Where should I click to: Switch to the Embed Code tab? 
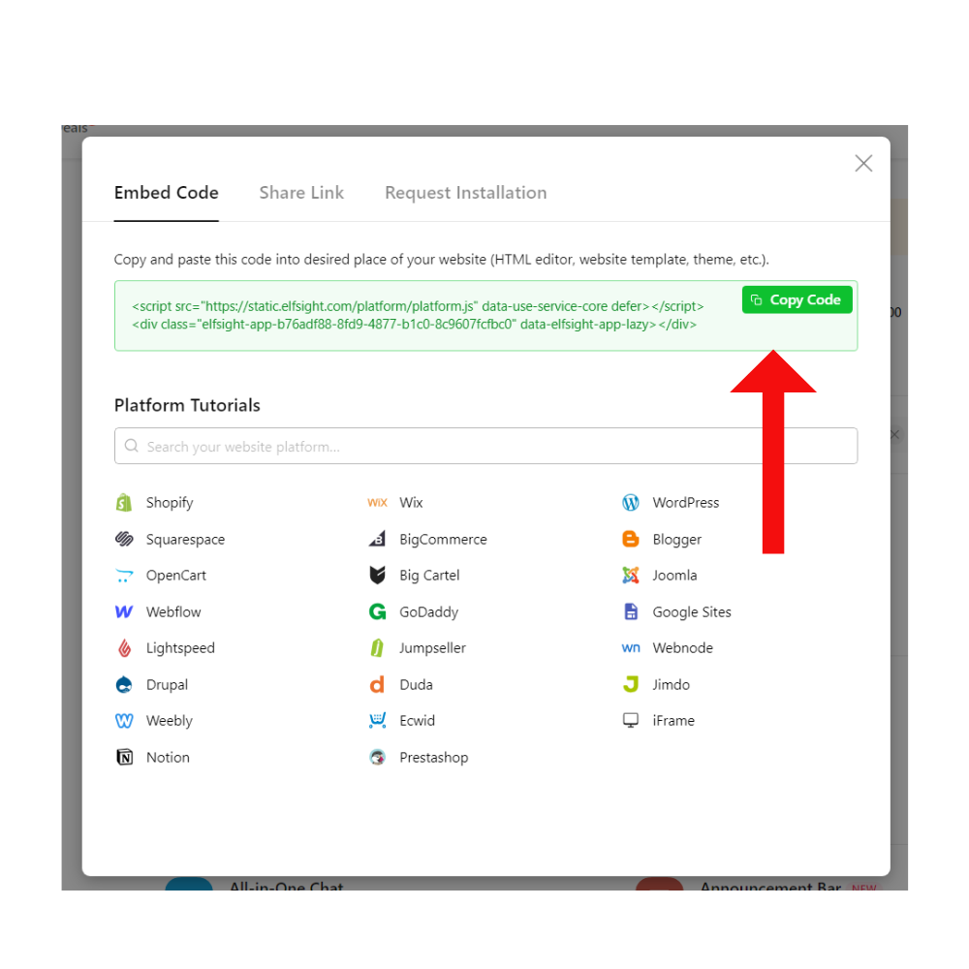point(167,193)
